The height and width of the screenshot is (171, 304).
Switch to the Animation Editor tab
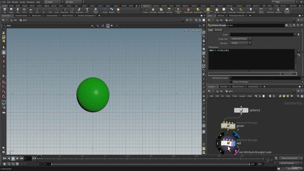click(21, 16)
